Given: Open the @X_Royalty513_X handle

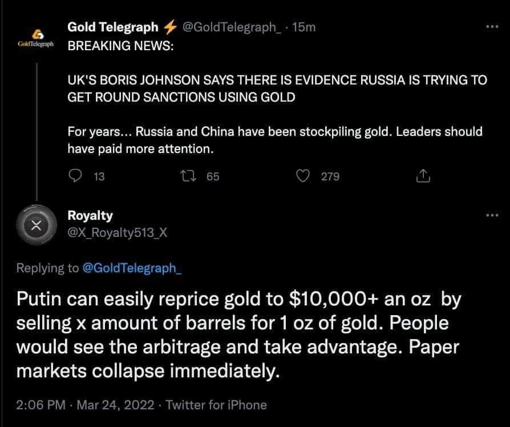Looking at the screenshot, I should (x=117, y=233).
